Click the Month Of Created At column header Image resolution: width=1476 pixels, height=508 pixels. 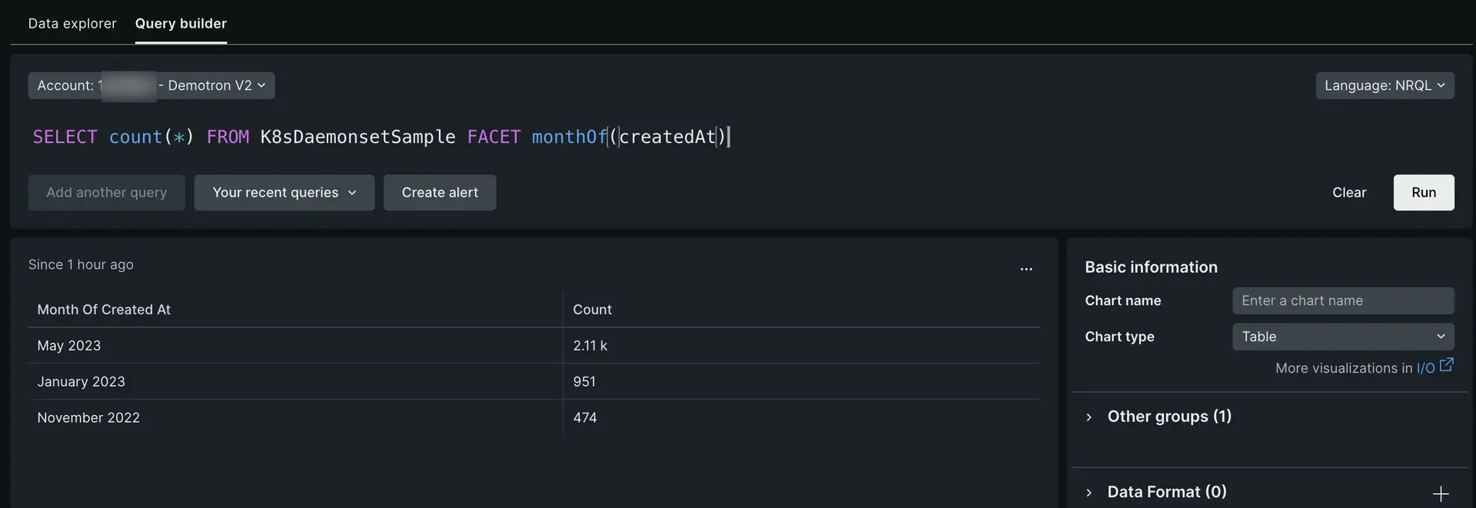(104, 309)
